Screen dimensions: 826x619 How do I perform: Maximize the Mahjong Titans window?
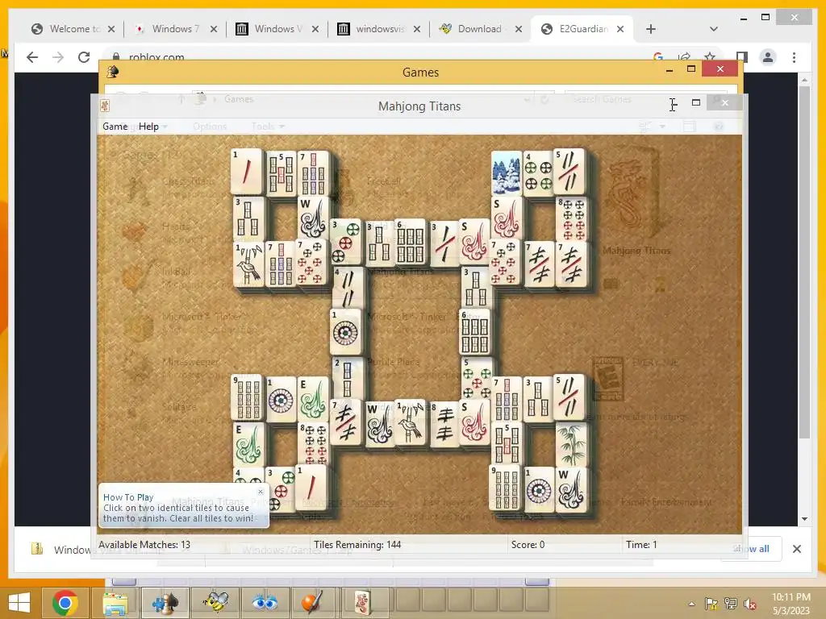click(x=696, y=102)
